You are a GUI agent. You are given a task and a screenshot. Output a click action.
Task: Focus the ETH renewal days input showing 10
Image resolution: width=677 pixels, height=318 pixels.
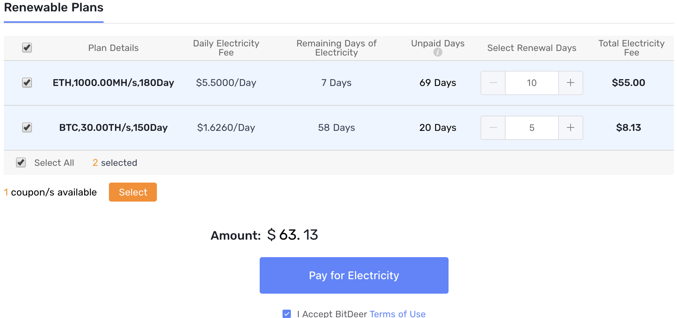(x=532, y=83)
